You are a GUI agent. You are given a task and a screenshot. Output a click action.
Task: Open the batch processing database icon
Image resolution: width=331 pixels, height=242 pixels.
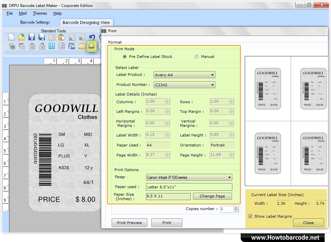[x=62, y=46]
